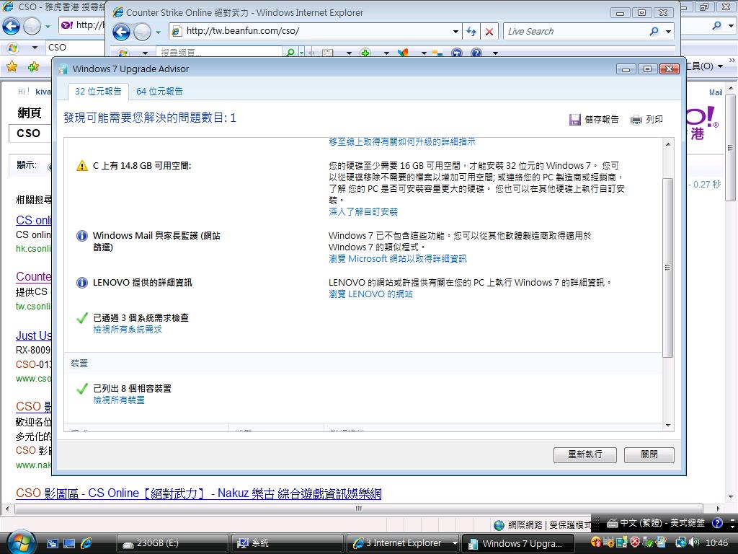Select the Windows 7 Upgrade Advisor taskbar button
Image resolution: width=738 pixels, height=554 pixels.
[x=518, y=543]
